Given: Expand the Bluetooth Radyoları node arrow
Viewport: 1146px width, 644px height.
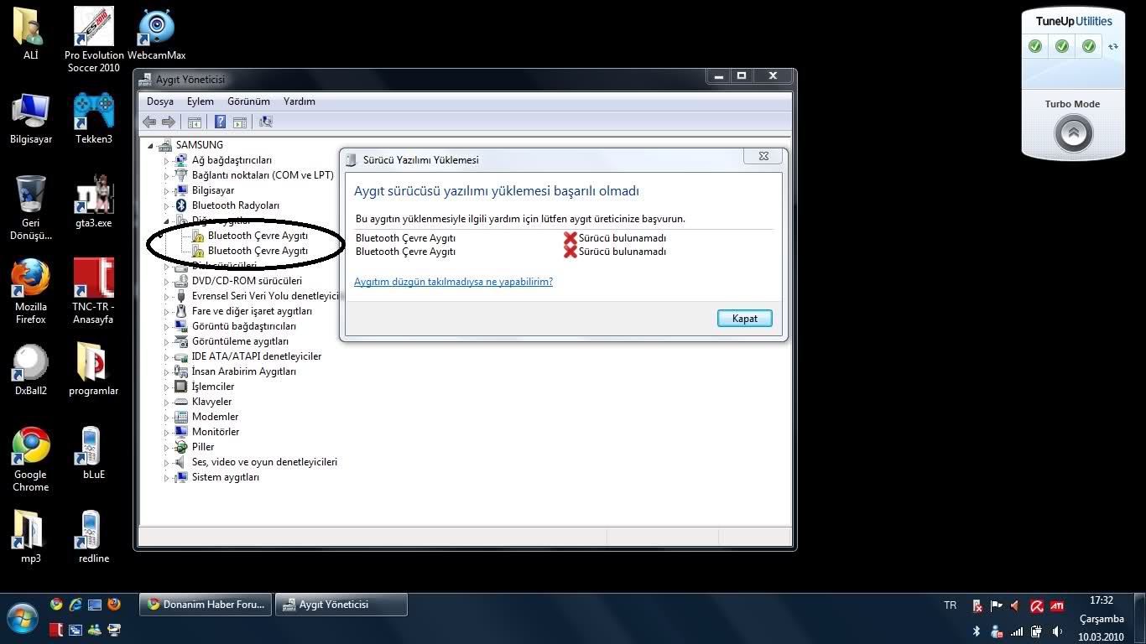Looking at the screenshot, I should (x=166, y=205).
